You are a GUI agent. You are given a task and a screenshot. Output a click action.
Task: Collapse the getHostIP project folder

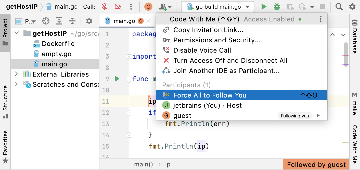tap(17, 33)
